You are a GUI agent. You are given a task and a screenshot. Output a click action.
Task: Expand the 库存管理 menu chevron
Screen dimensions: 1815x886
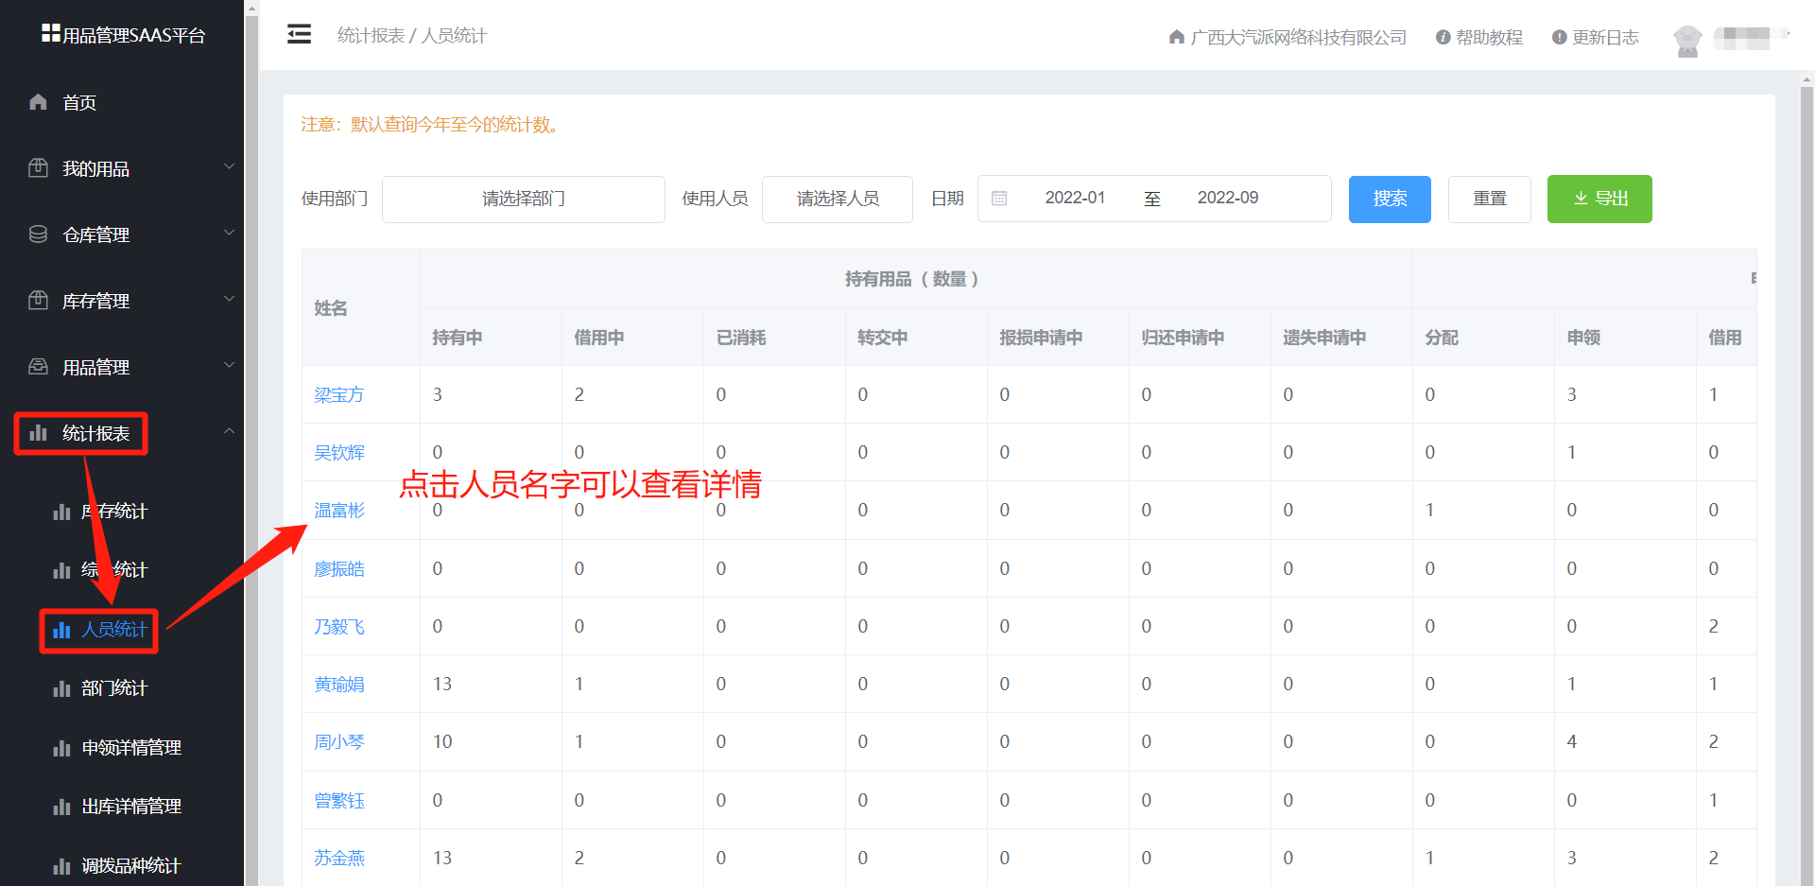[229, 299]
